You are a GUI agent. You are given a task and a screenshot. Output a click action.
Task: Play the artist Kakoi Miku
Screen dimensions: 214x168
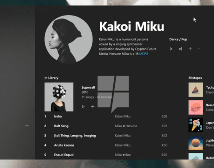[171, 49]
